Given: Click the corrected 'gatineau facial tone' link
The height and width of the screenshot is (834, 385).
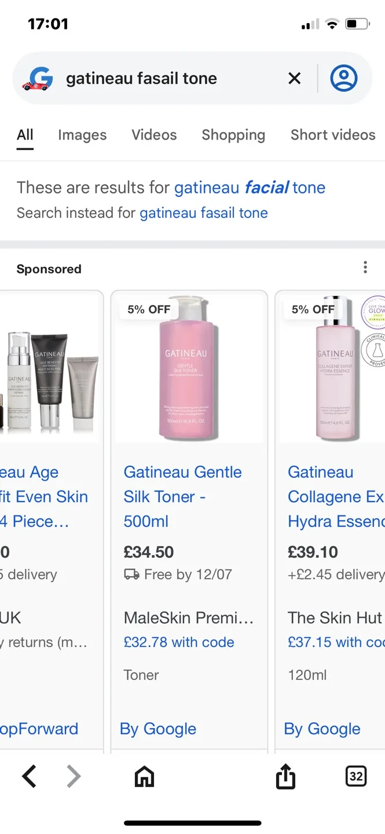Looking at the screenshot, I should coord(250,188).
